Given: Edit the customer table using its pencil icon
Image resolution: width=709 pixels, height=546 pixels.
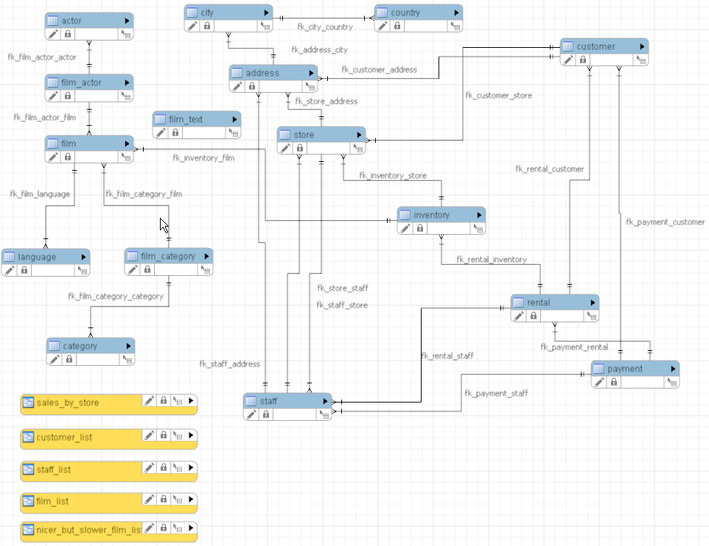Looking at the screenshot, I should 568,60.
